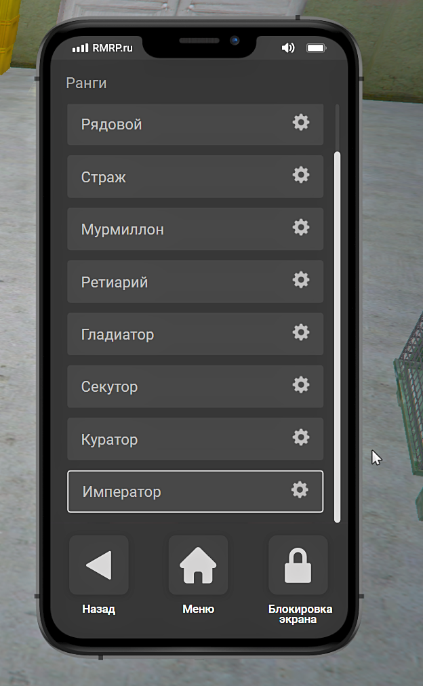Click the Ранги header title

pos(86,83)
